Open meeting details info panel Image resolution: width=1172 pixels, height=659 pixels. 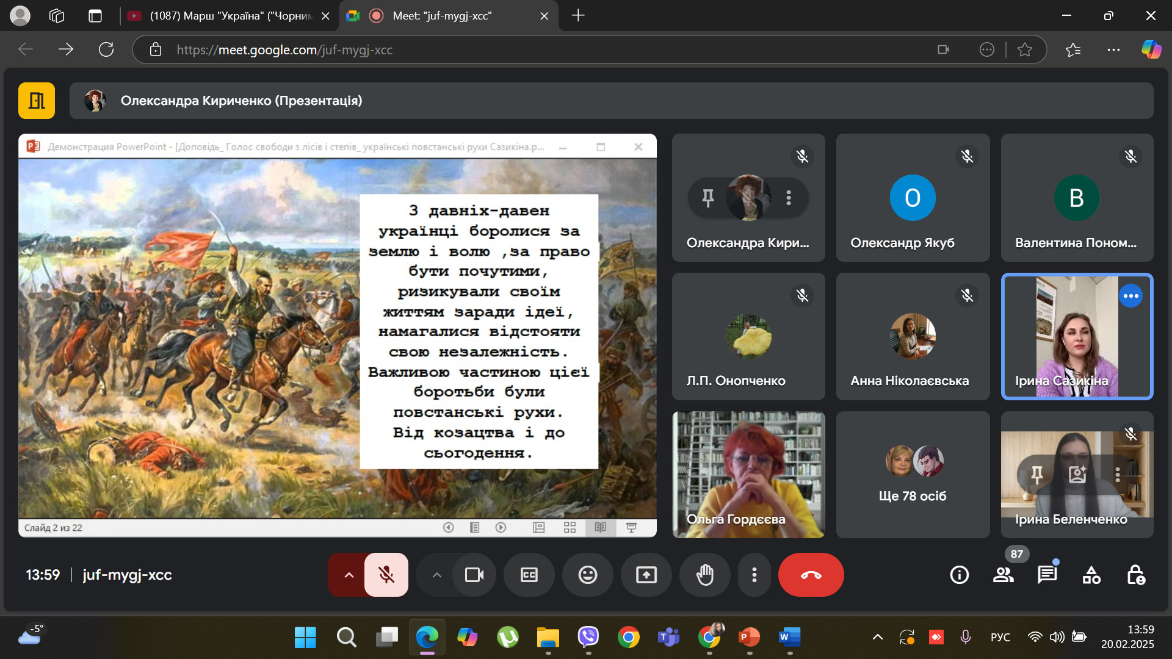tap(960, 575)
